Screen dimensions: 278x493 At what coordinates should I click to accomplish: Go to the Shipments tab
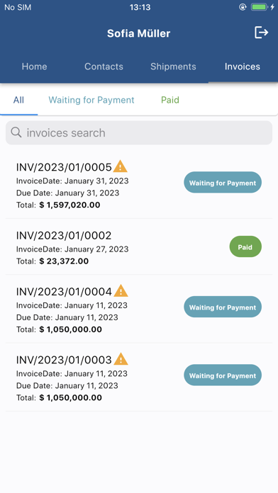tap(173, 67)
